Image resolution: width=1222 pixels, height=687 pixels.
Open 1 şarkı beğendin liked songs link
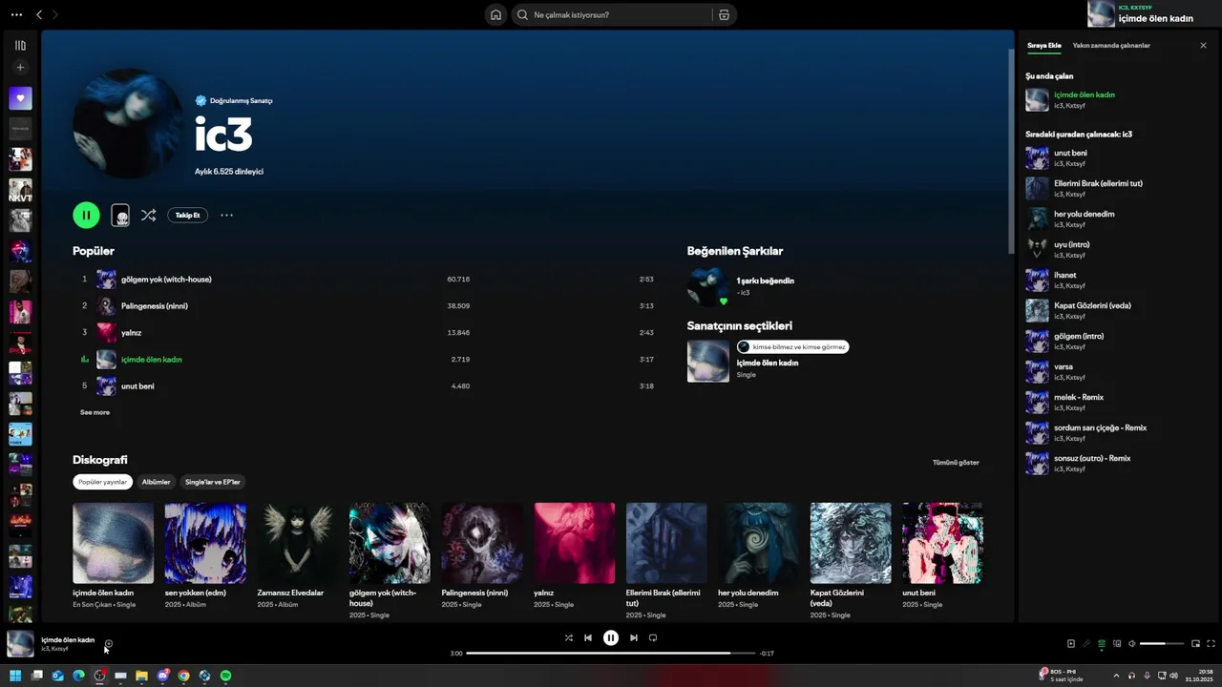(765, 281)
